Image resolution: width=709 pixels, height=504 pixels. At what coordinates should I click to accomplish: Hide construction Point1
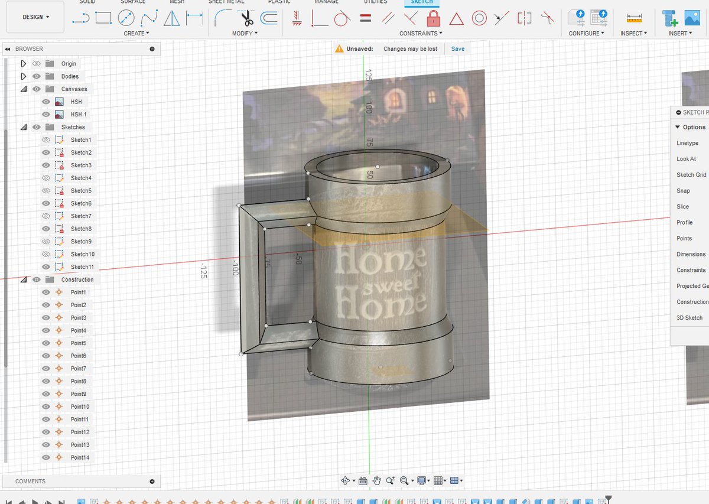46,292
